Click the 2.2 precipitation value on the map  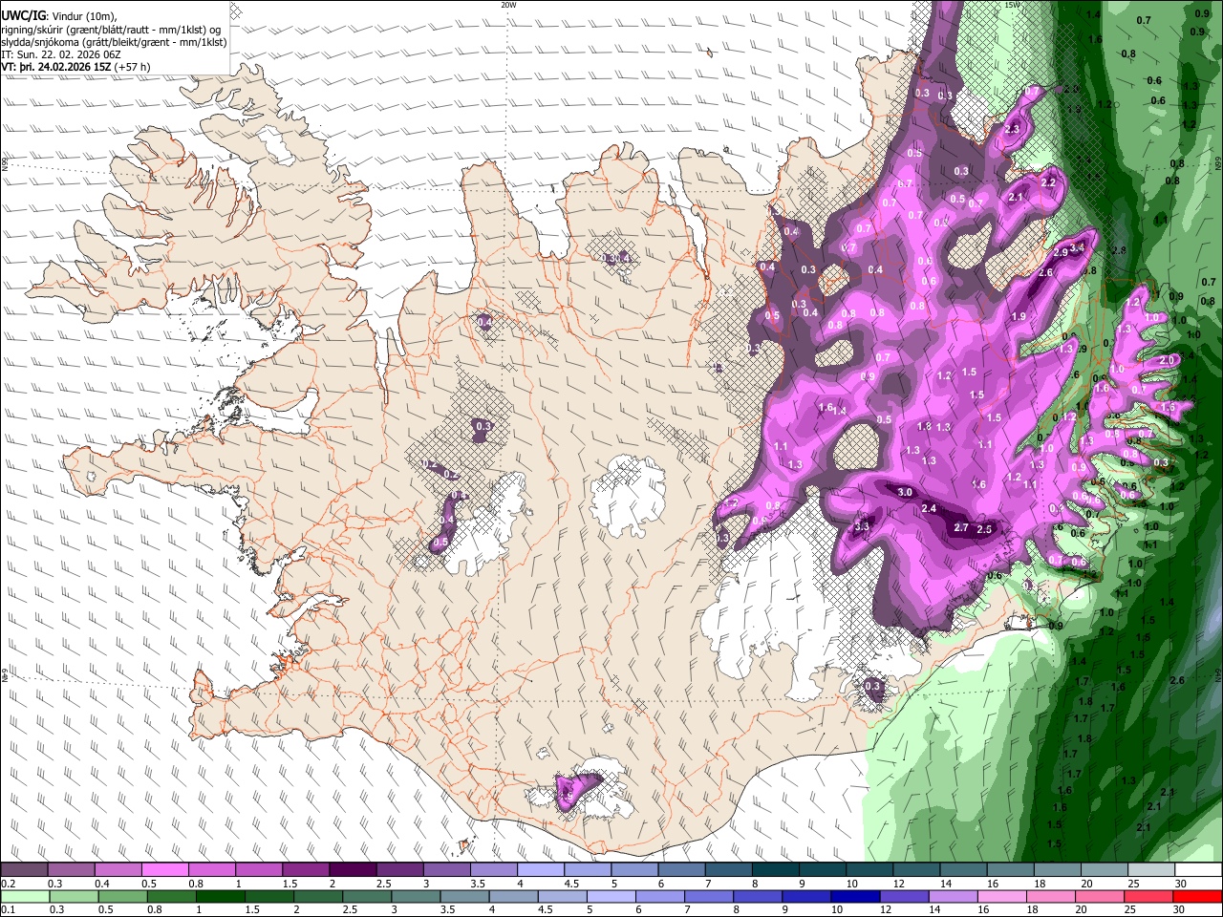click(x=1048, y=182)
